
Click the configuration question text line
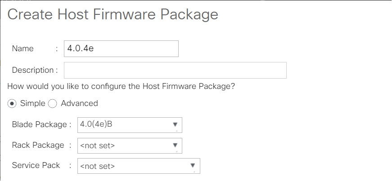tap(121, 87)
